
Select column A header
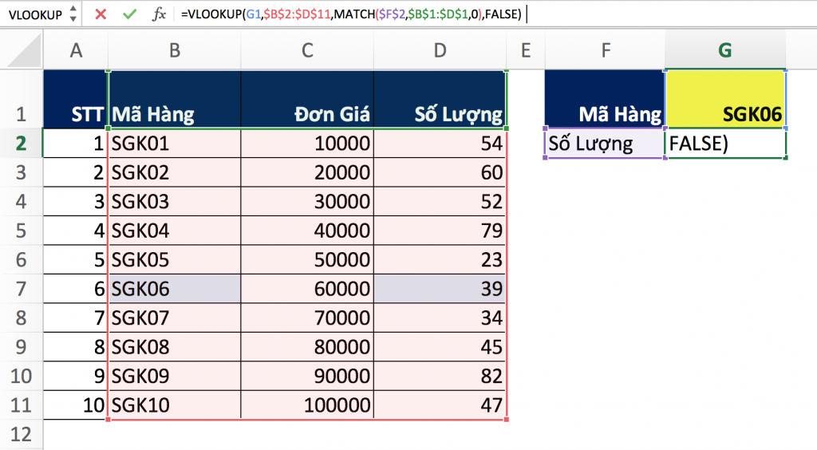tap(76, 51)
